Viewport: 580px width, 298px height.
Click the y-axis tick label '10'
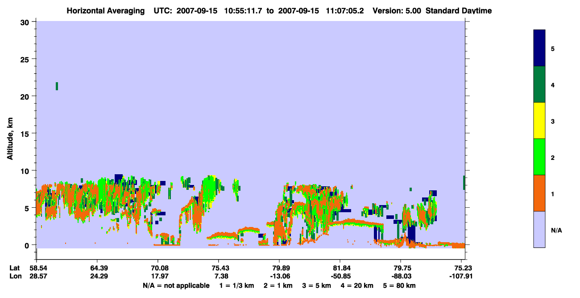click(26, 171)
